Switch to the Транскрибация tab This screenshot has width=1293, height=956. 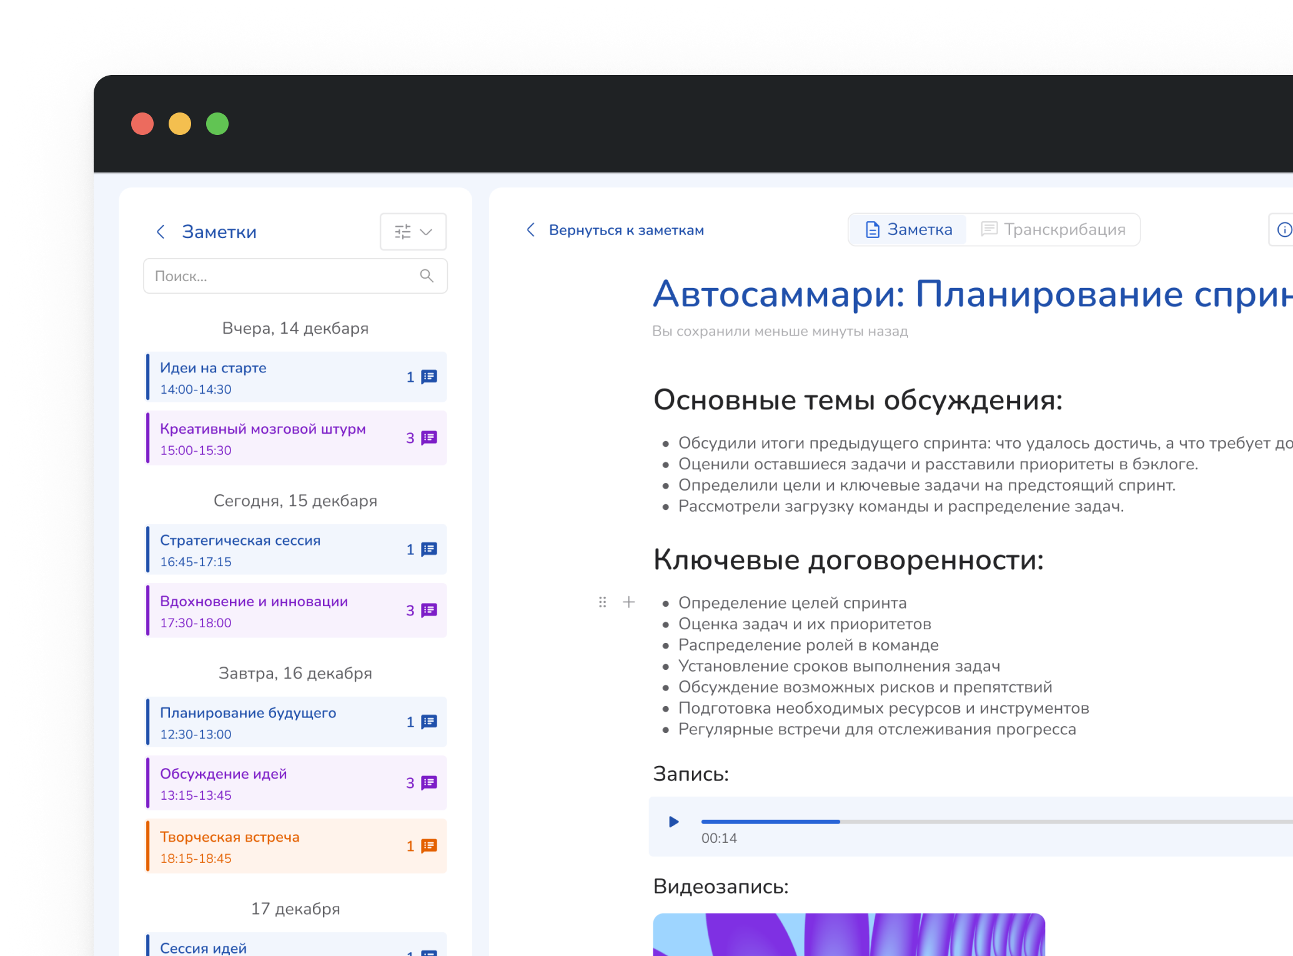click(x=1053, y=230)
